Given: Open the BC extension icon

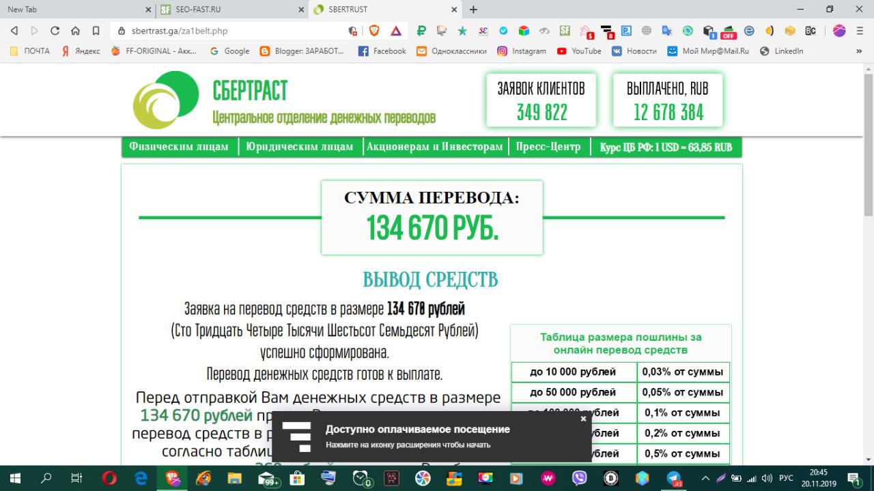Looking at the screenshot, I should click(x=810, y=31).
